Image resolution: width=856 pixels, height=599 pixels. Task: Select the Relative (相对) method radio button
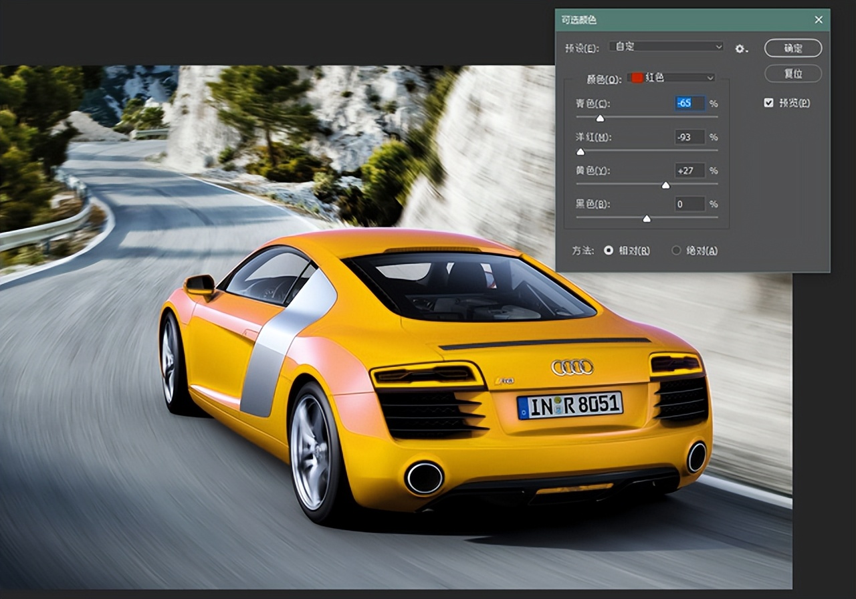(x=609, y=251)
